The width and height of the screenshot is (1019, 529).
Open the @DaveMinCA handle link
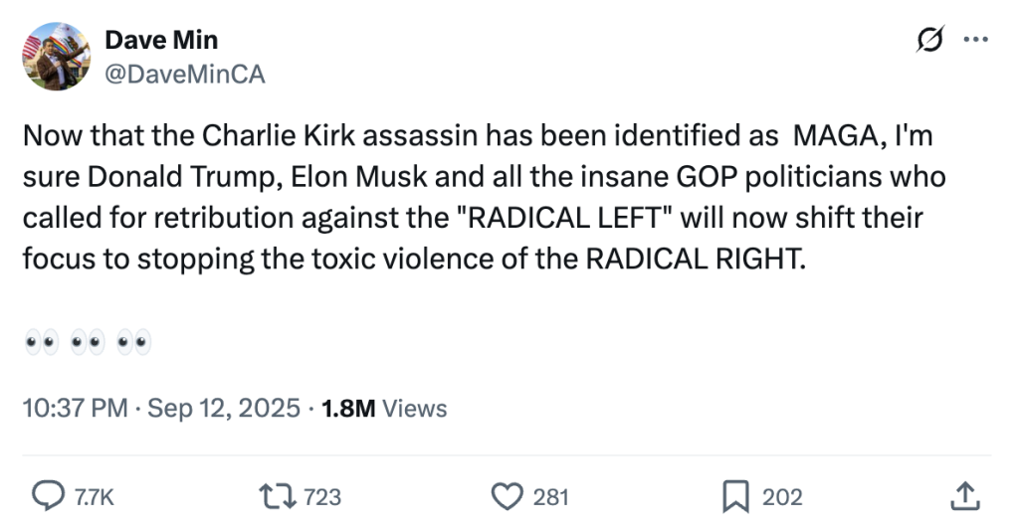[185, 74]
